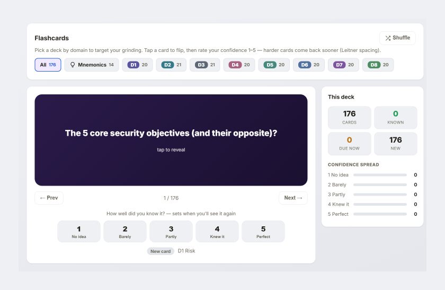The height and width of the screenshot is (290, 445).
Task: Click the Flashcards heading
Action: [52, 38]
